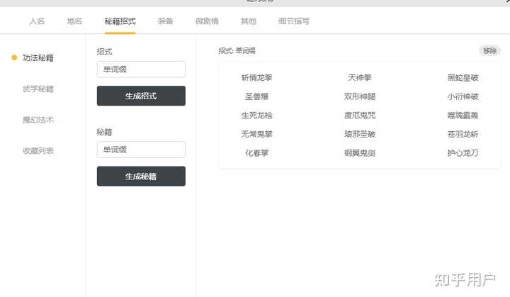Go to the 装备 tab
This screenshot has width=510, height=297.
click(165, 21)
